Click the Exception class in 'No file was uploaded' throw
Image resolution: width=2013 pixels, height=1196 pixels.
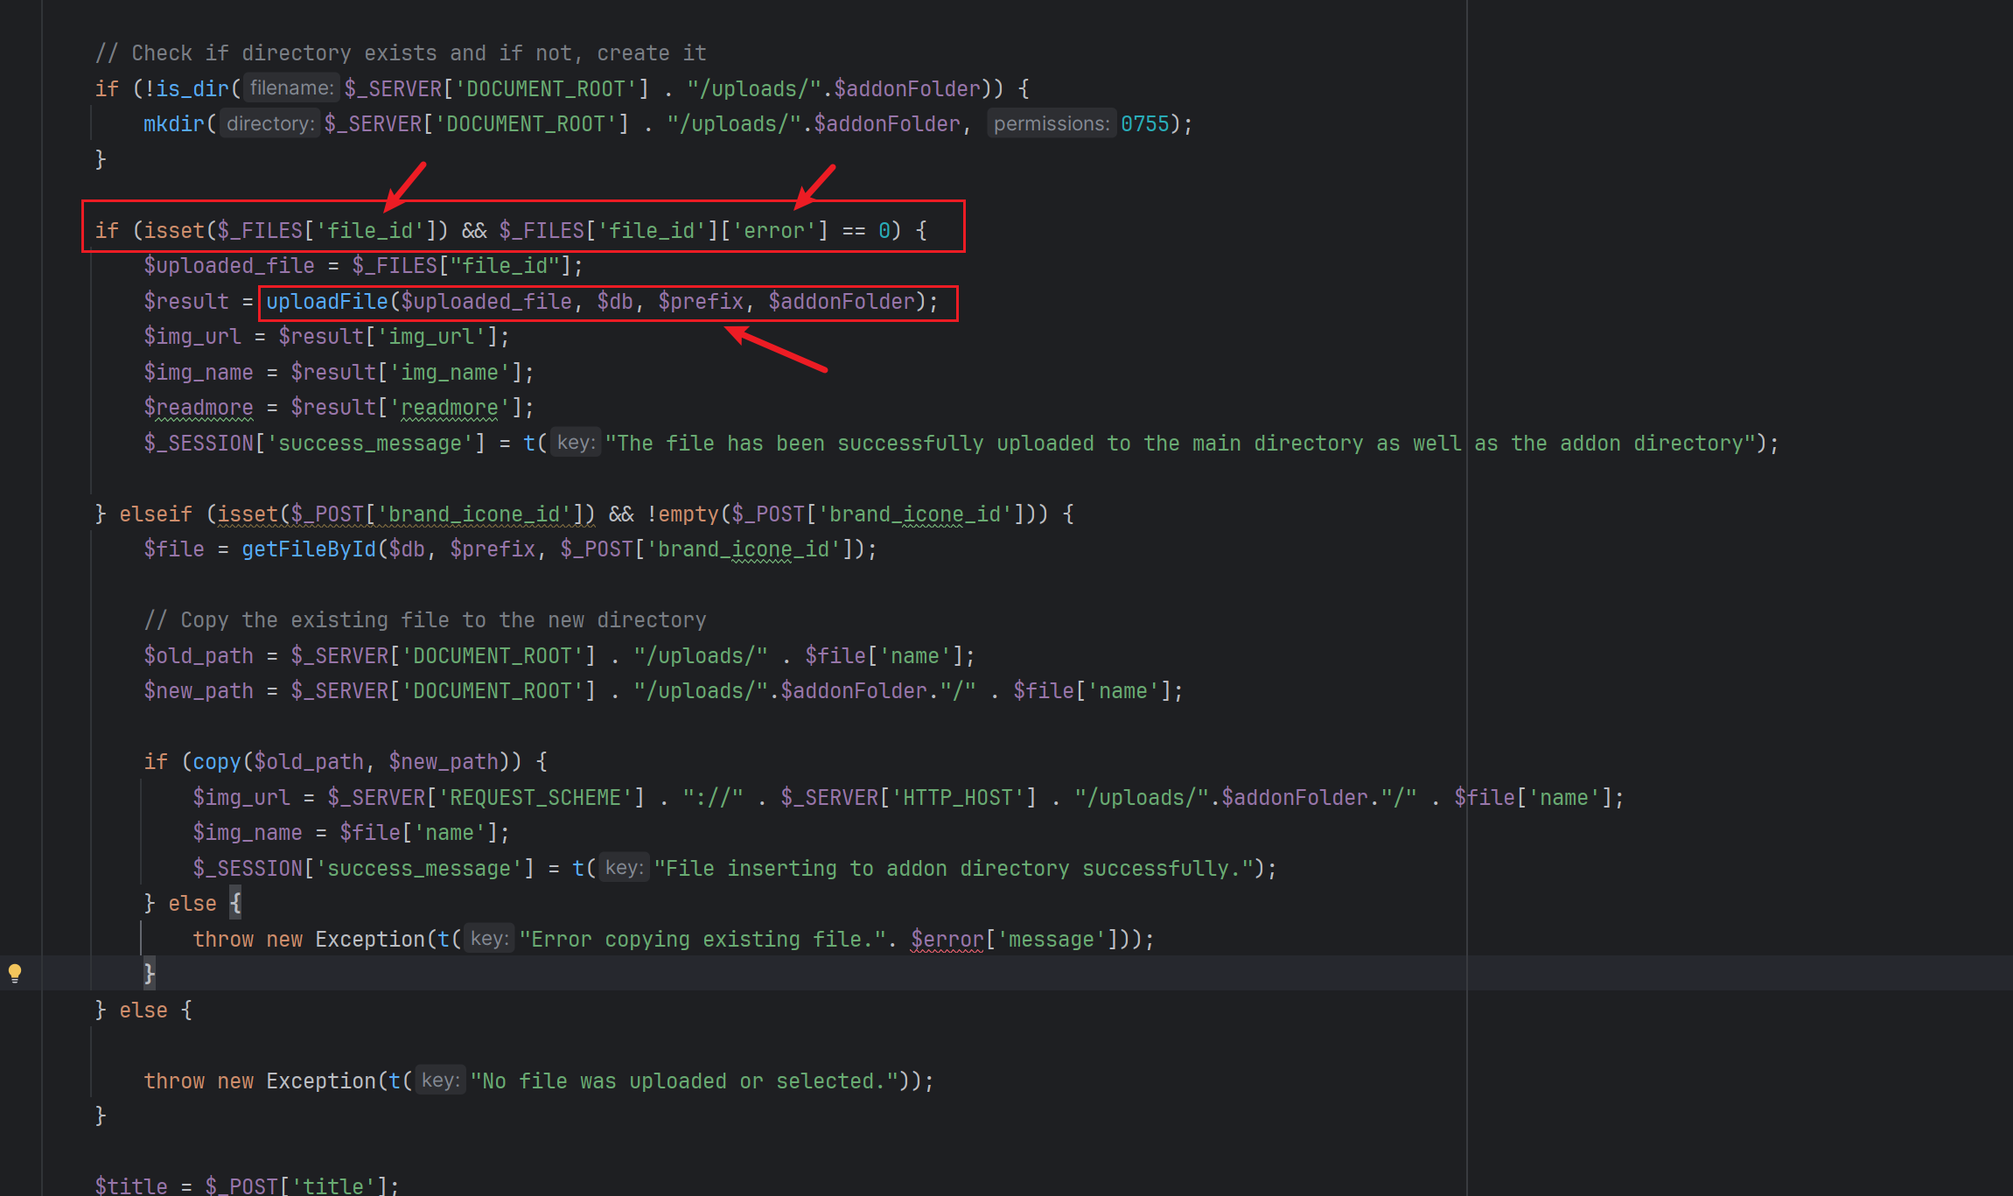point(321,1081)
